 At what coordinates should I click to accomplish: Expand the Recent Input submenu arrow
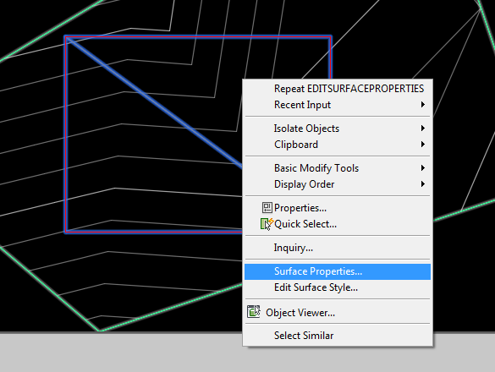pos(423,105)
